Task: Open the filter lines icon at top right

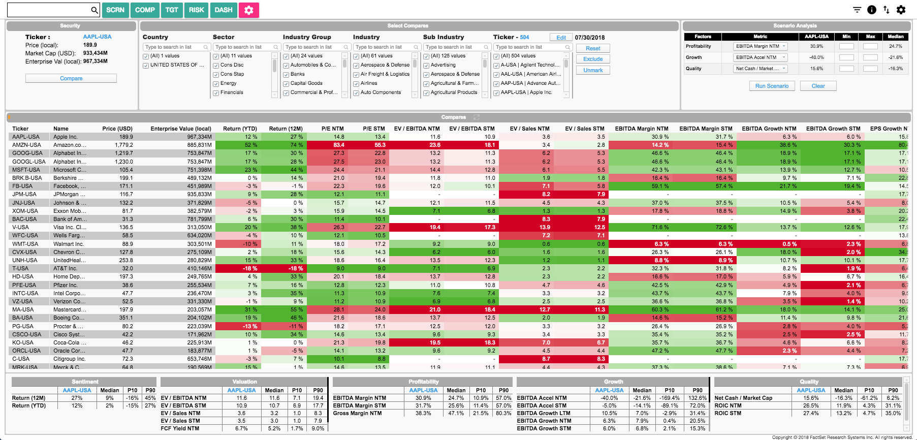Action: [857, 10]
